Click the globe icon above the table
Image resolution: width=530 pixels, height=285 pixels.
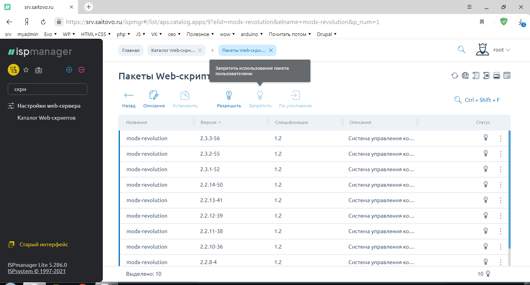465,76
